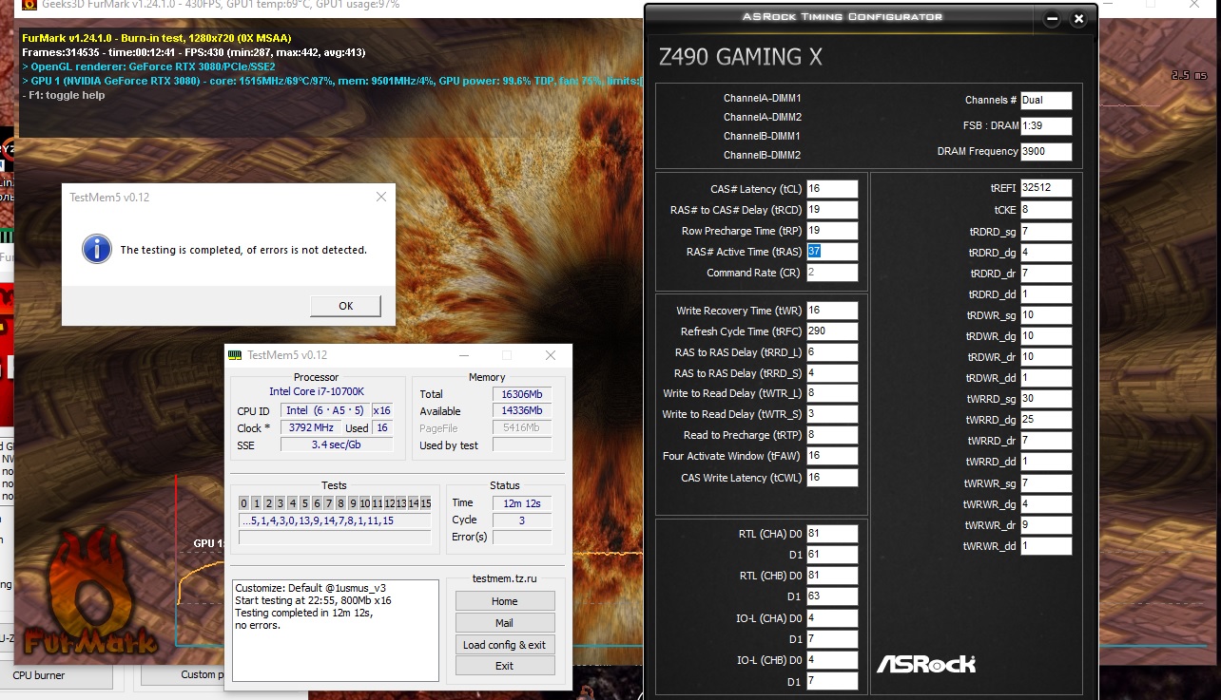Minimize the TestMem5 main window

463,355
